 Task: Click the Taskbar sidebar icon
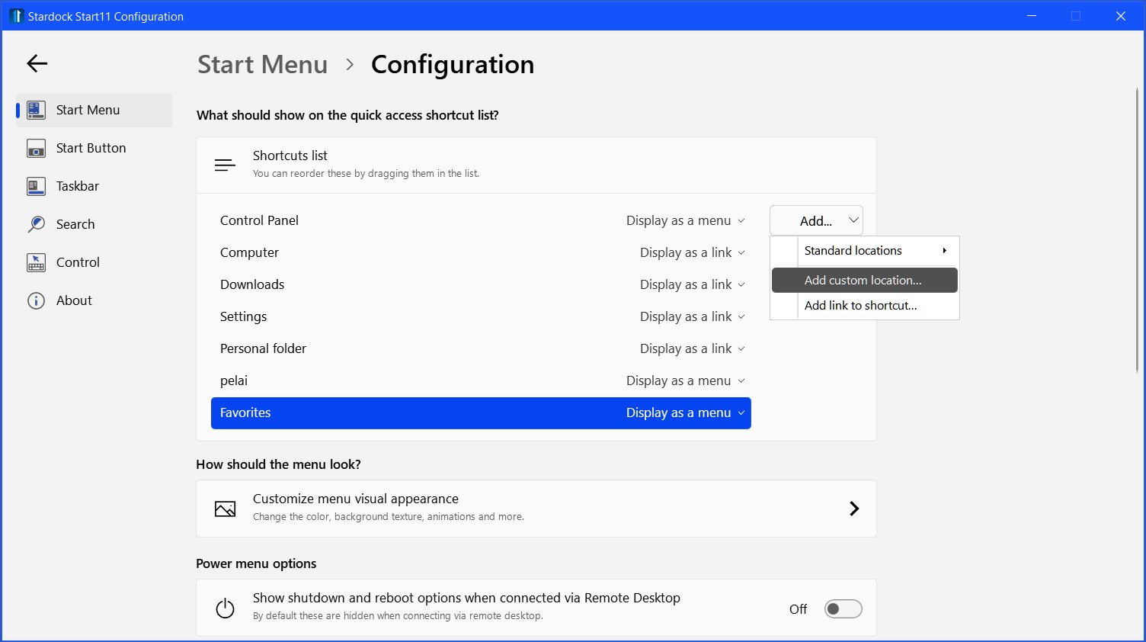click(36, 186)
